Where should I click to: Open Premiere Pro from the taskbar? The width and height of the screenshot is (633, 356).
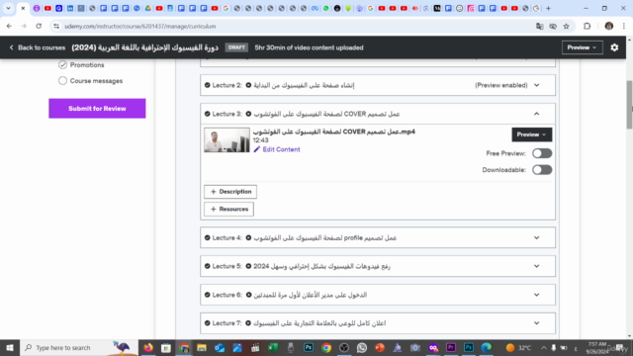(x=451, y=347)
